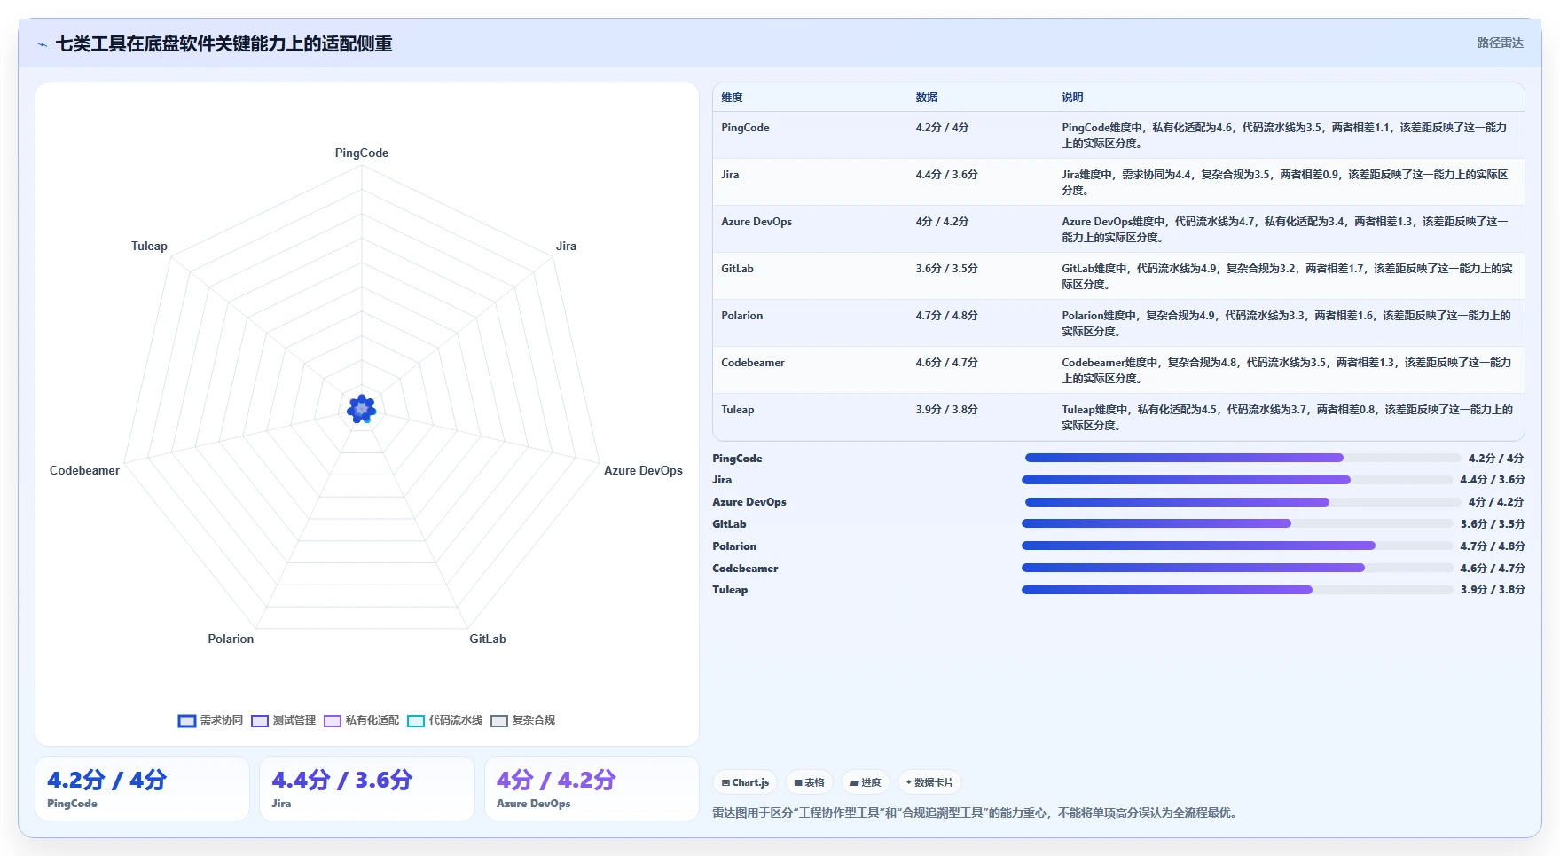The height and width of the screenshot is (856, 1560).
Task: Click the Jira description starting Jira维度中
Action: point(1287,183)
